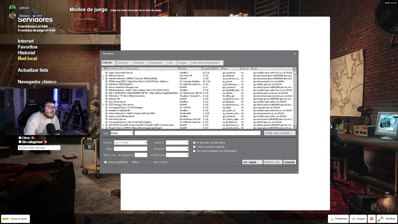Click the Bots column header
The image size is (398, 224).
[x=217, y=68]
